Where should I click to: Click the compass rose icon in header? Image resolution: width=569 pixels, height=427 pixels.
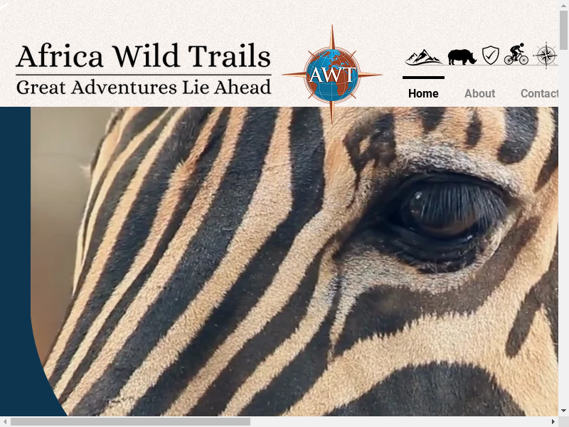546,56
